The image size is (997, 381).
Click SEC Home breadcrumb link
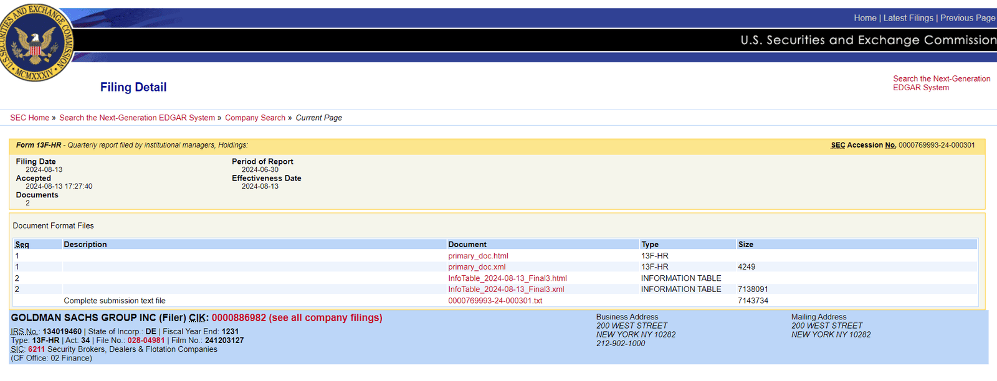(x=29, y=118)
